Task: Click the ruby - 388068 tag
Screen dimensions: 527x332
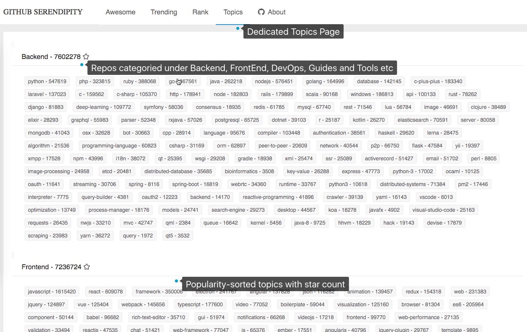Action: tap(139, 81)
